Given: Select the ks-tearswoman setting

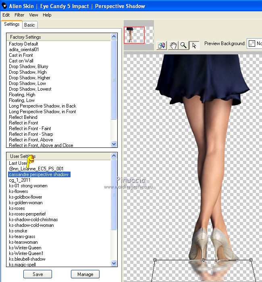Looking at the screenshot, I should click(x=23, y=242).
